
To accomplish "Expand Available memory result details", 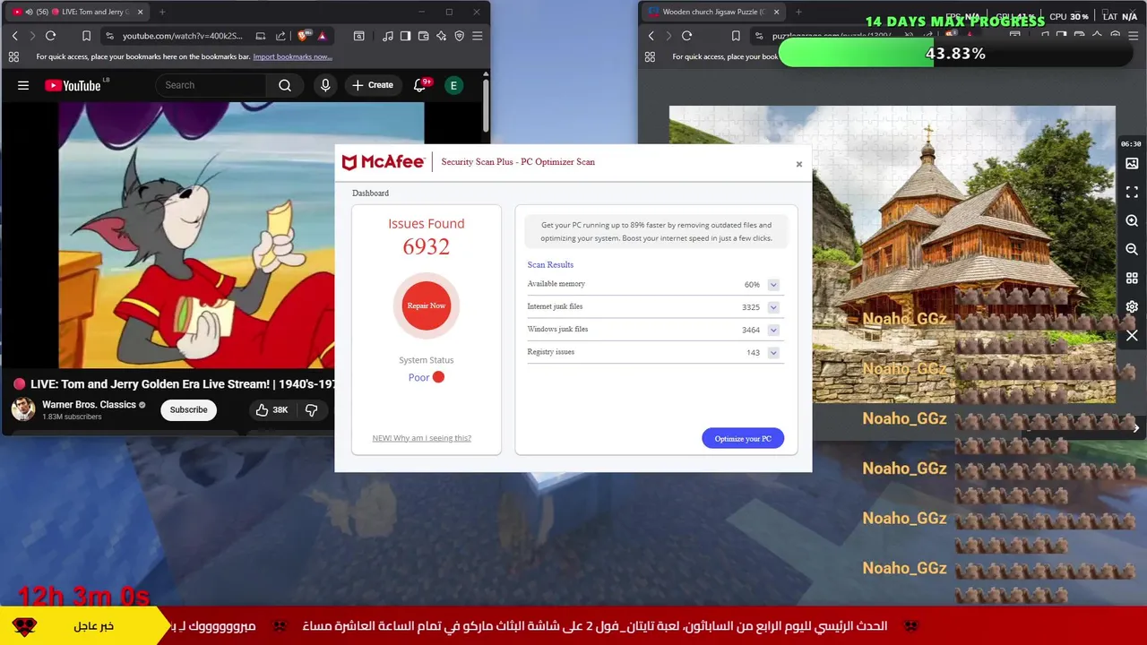I will (773, 285).
